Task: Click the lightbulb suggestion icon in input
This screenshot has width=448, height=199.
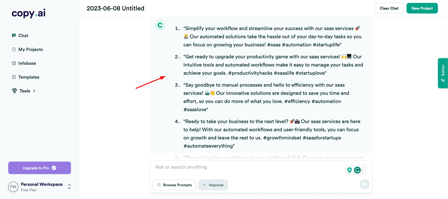Action: [x=349, y=170]
